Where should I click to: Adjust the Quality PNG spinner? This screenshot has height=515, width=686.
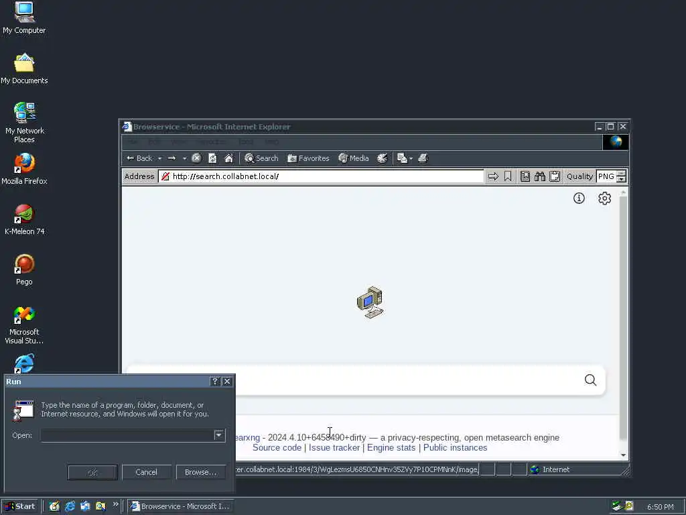[x=621, y=176]
